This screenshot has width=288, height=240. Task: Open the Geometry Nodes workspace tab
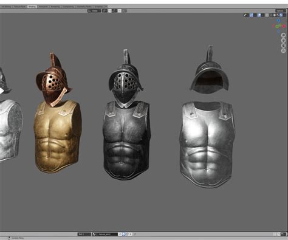(x=84, y=7)
